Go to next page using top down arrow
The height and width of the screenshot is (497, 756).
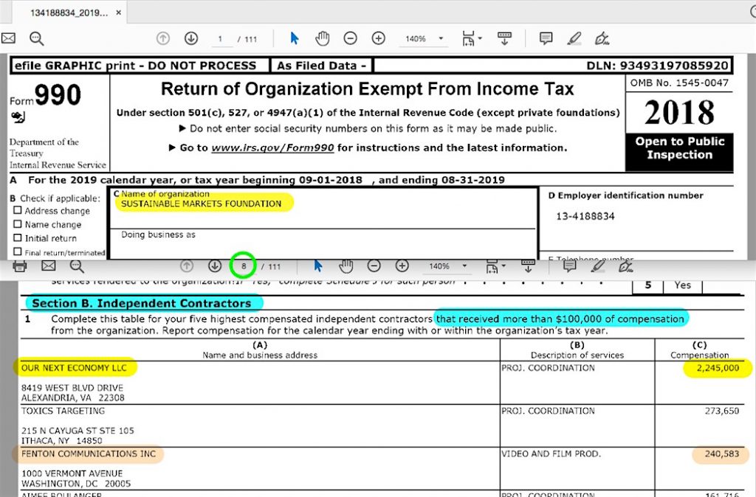tap(191, 38)
